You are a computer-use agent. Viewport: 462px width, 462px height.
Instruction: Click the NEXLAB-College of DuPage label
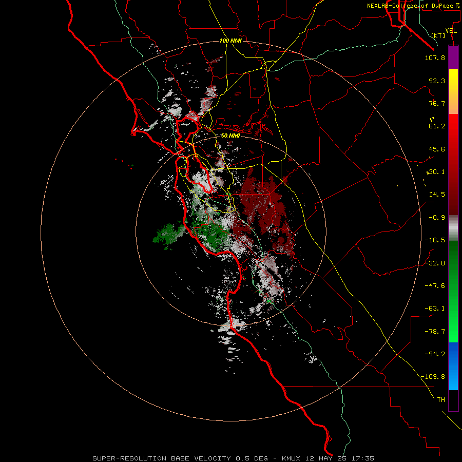coord(414,6)
